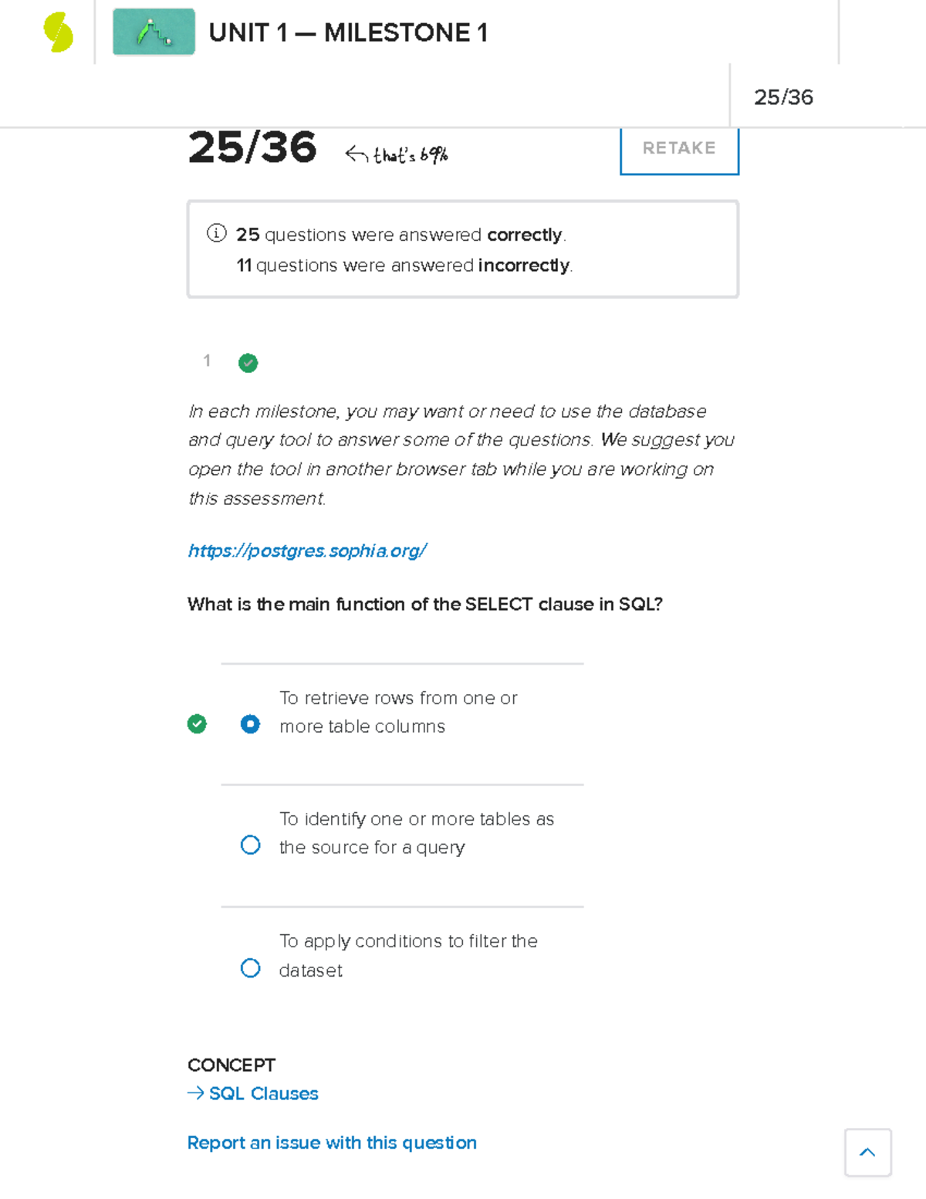Select the 'To identify one or more tables' option
Image resolution: width=926 pixels, height=1199 pixels.
pyautogui.click(x=250, y=845)
